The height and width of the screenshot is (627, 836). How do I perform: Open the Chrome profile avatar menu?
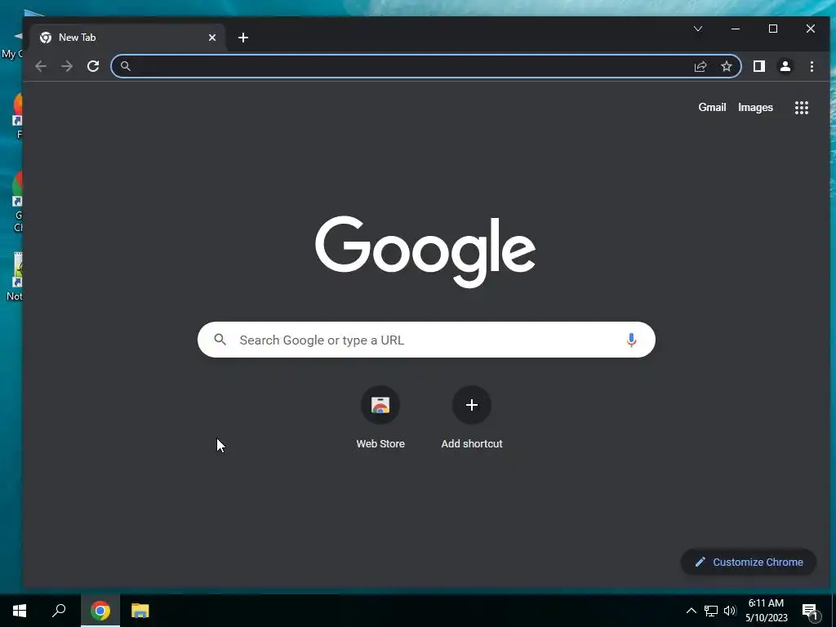point(785,66)
